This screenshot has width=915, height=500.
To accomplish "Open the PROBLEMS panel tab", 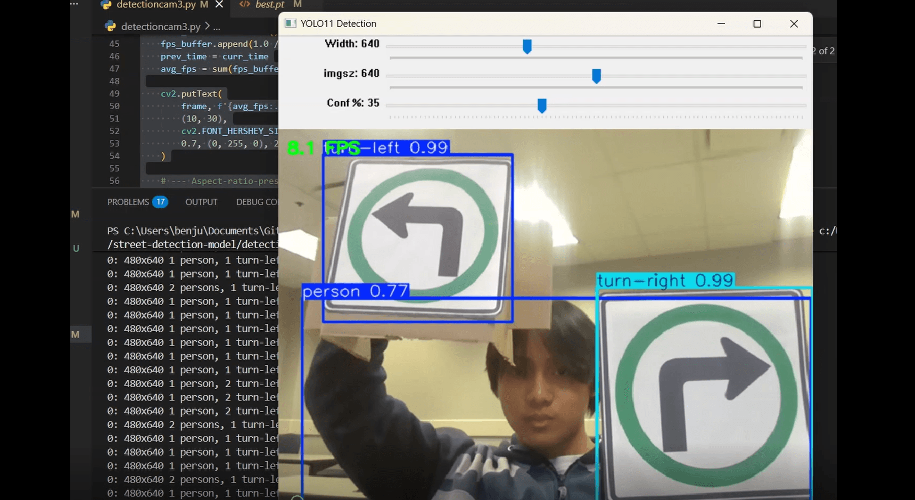I will coord(128,202).
